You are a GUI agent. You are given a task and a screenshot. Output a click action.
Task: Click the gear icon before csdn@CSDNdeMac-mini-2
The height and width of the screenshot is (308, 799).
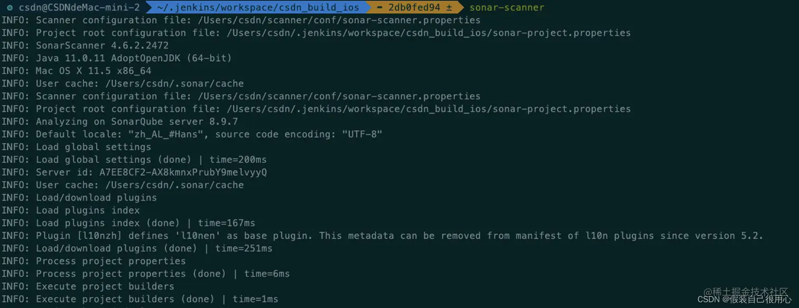(x=10, y=8)
